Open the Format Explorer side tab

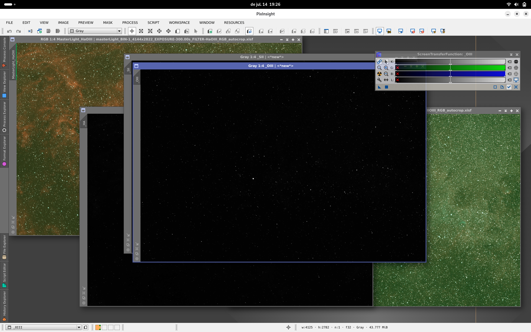4,151
